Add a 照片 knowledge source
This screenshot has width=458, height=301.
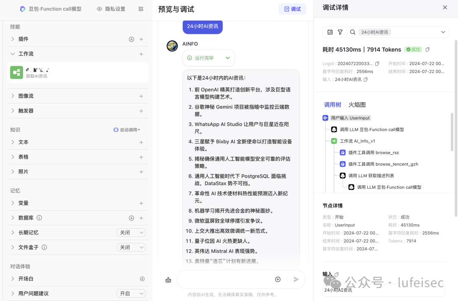tap(141, 172)
